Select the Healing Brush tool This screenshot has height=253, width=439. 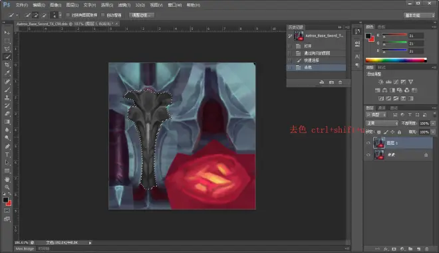point(7,82)
